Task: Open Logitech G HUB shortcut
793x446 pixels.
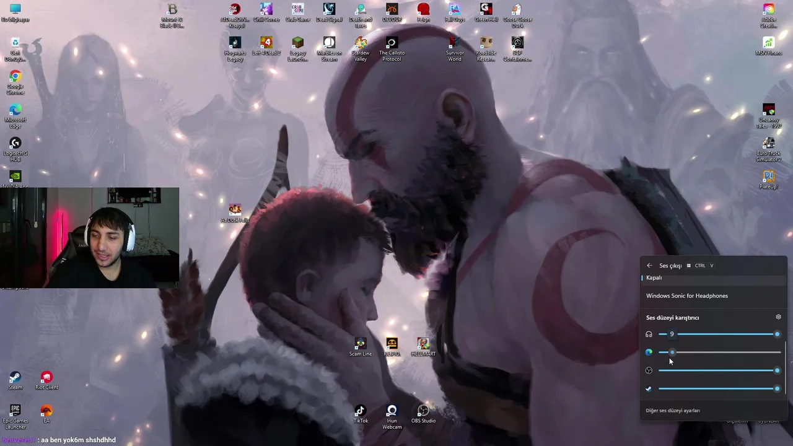Action: click(x=15, y=149)
